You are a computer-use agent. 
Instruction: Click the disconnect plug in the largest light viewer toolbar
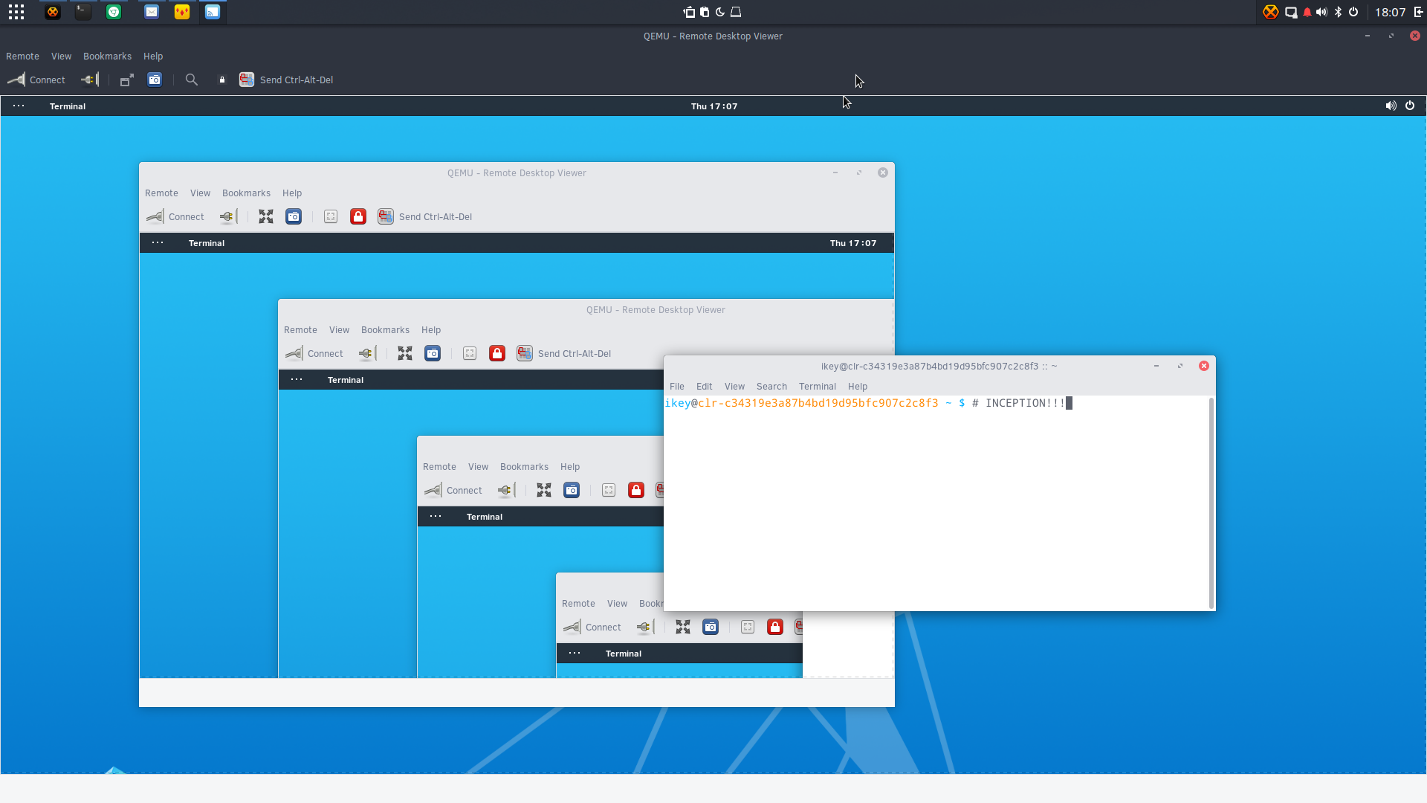coord(229,216)
